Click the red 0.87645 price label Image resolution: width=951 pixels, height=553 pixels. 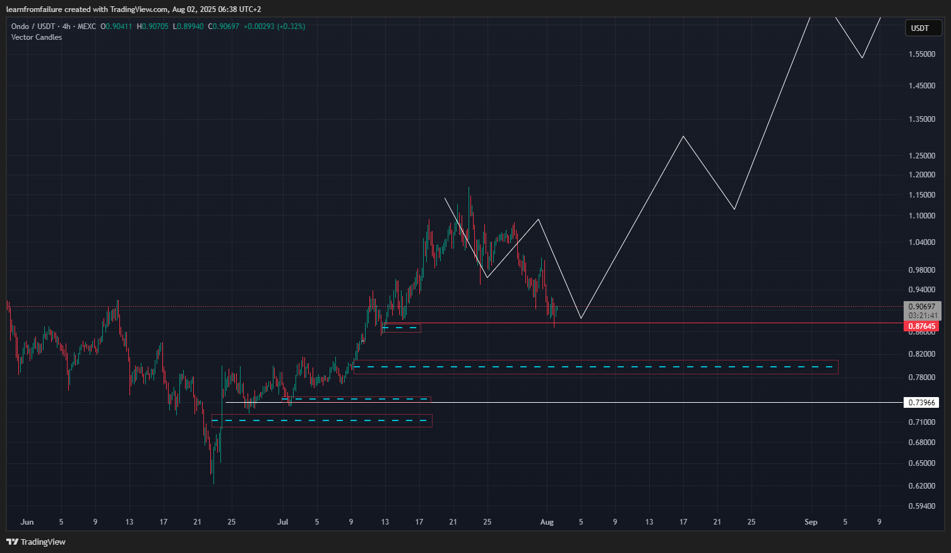point(921,326)
